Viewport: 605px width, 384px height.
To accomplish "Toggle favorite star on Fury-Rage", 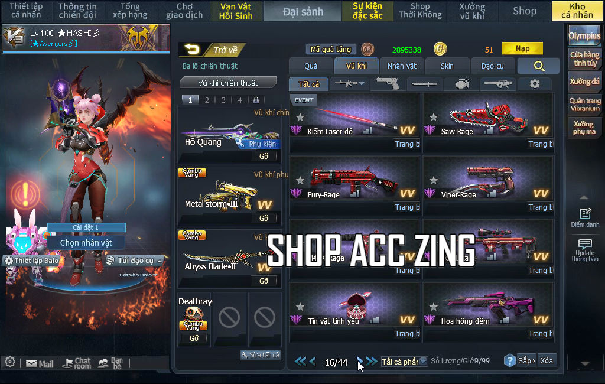I will click(x=300, y=180).
